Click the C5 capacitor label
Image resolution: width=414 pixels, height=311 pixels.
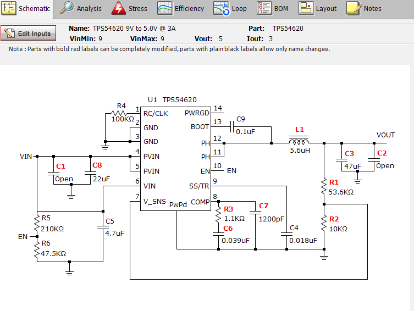click(x=110, y=221)
